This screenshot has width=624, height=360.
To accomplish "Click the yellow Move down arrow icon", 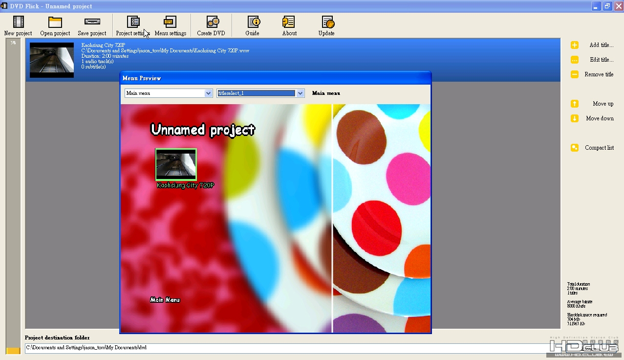I will pyautogui.click(x=575, y=118).
